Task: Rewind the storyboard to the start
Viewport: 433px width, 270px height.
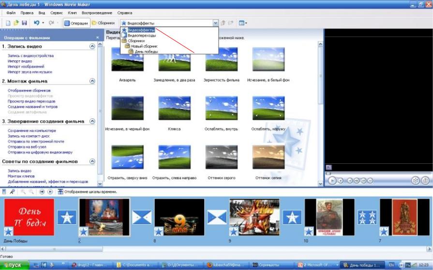Action: pos(42,192)
